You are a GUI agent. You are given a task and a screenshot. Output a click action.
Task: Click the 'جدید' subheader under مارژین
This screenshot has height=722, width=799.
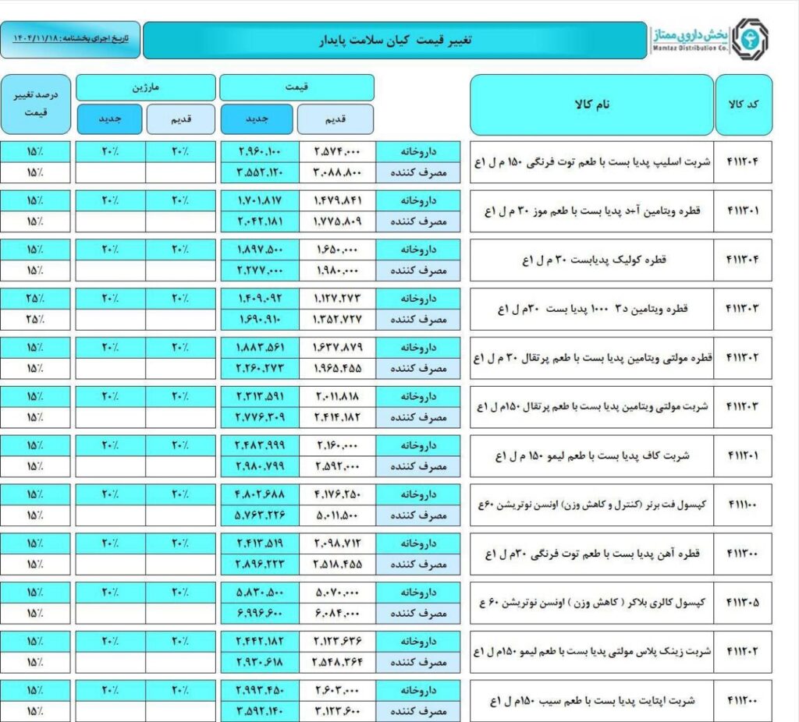coord(108,119)
